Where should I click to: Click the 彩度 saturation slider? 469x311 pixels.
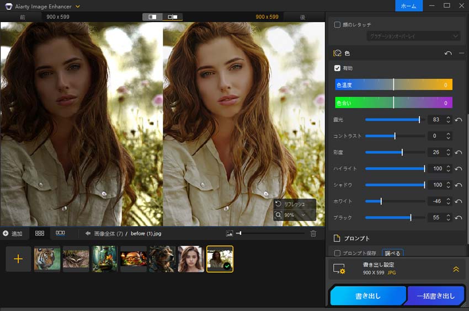click(395, 152)
